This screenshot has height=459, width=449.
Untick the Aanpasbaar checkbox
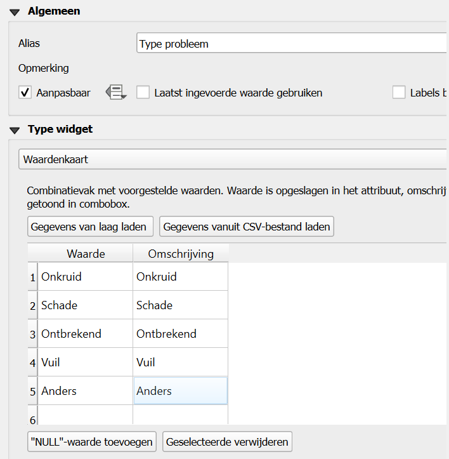[25, 93]
